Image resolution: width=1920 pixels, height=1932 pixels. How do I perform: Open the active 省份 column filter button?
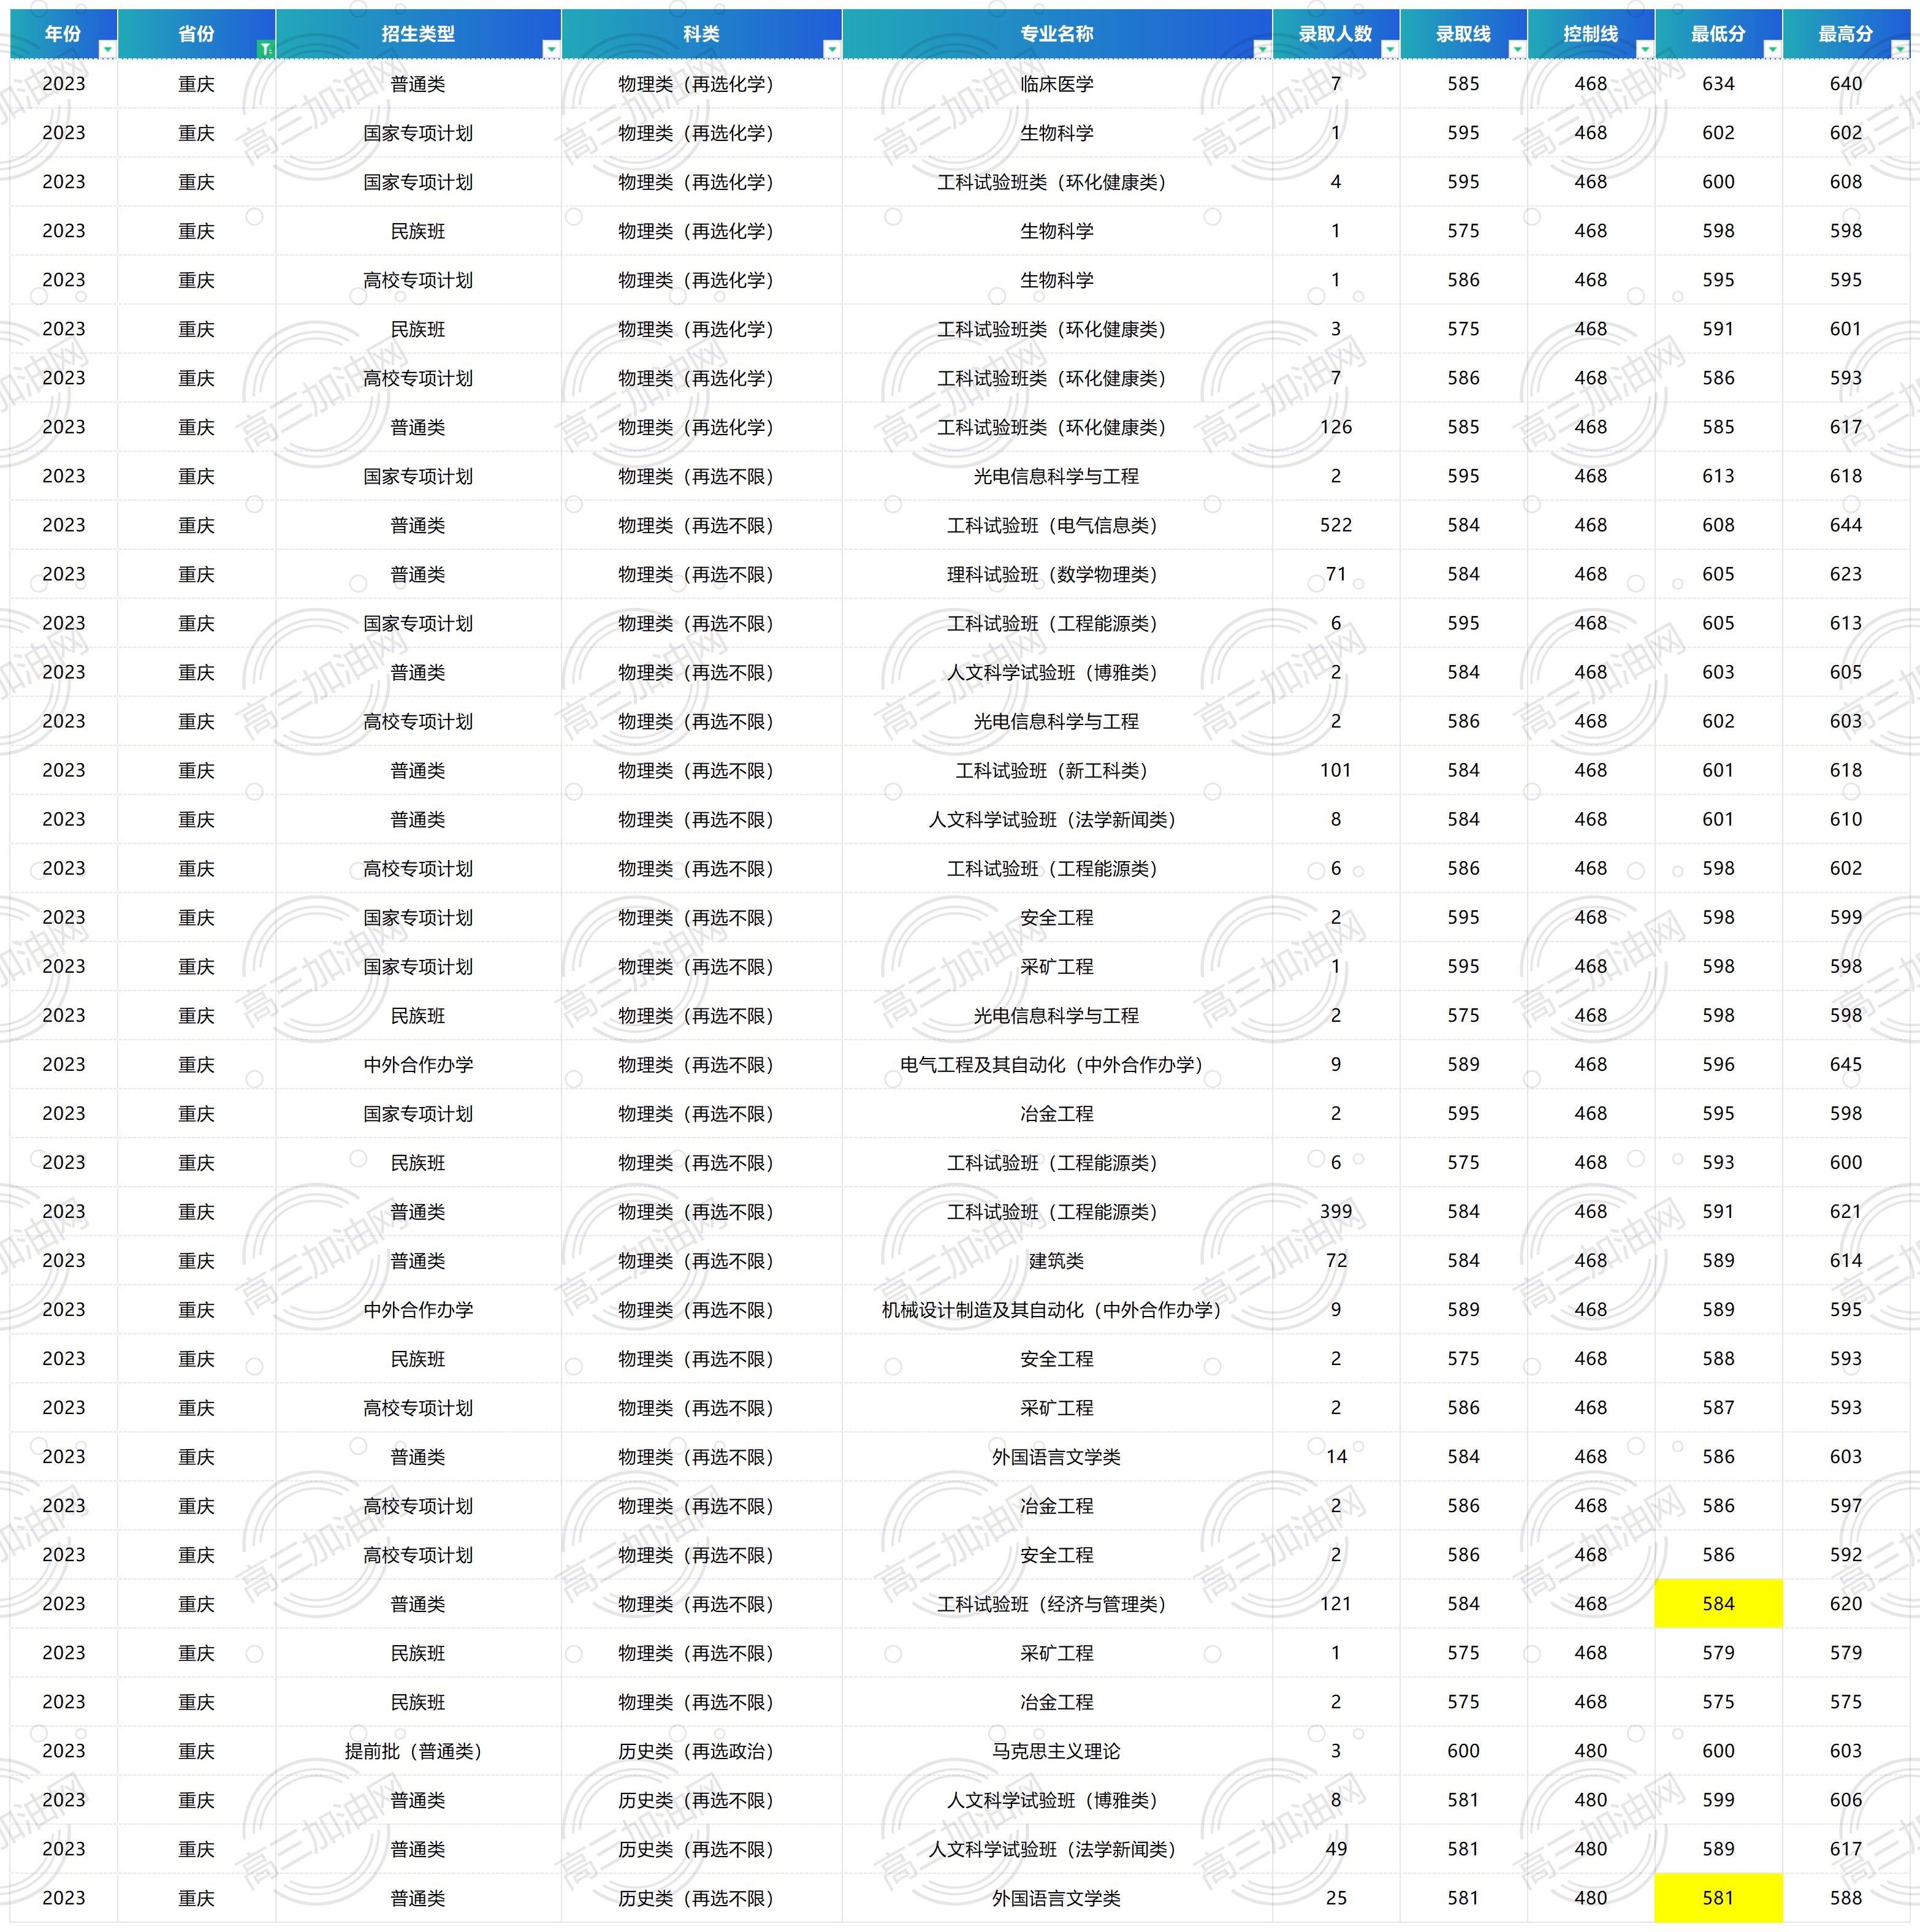[x=265, y=49]
